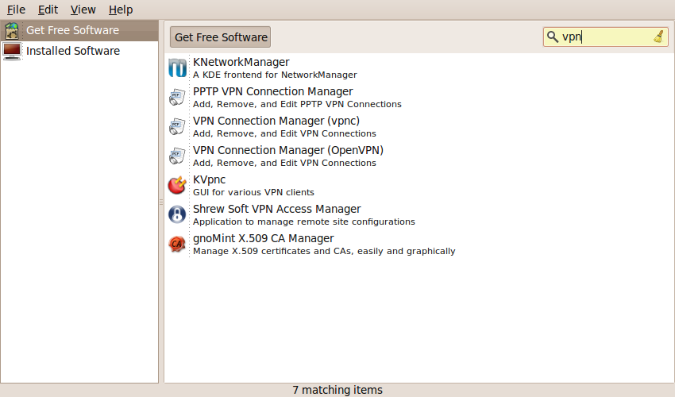Click the Get Free Software sidebar icon
The height and width of the screenshot is (397, 675).
[12, 31]
